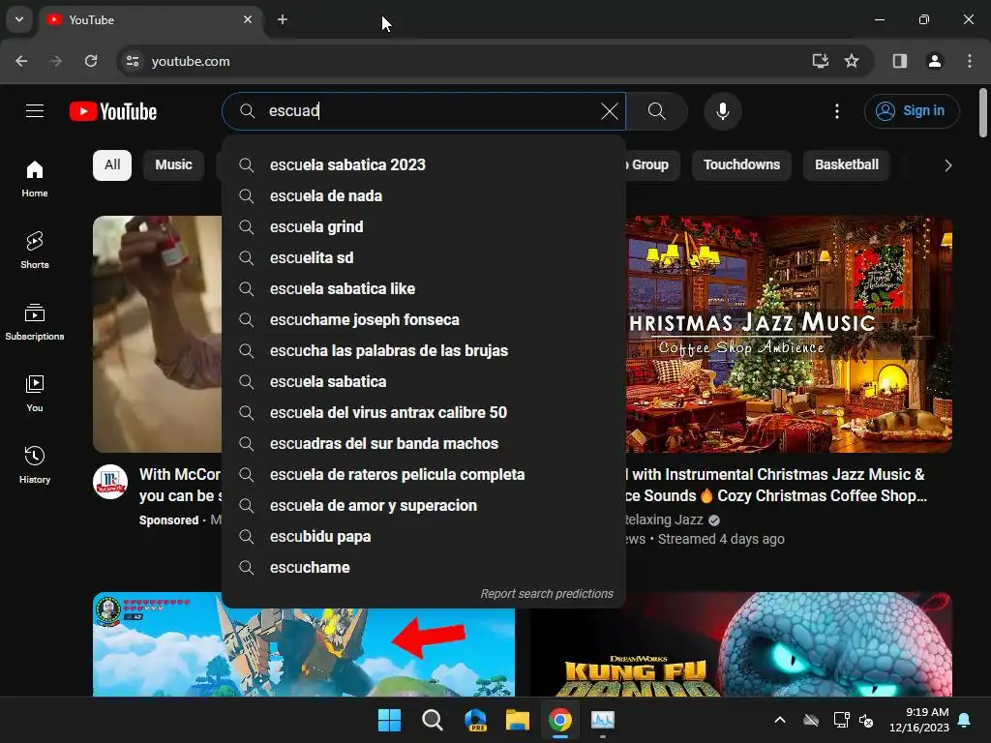Open the You section in sidebar
The width and height of the screenshot is (991, 743).
35,393
